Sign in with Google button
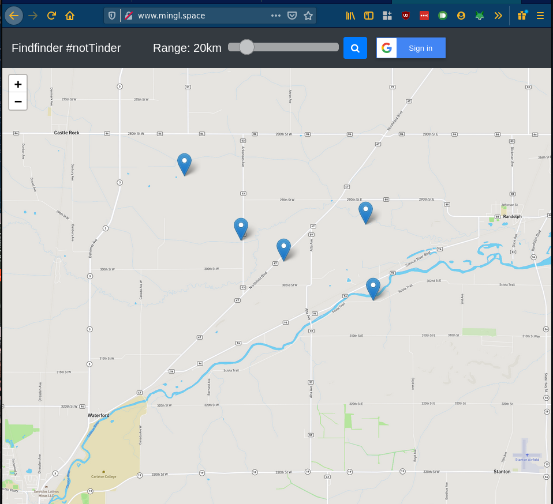This screenshot has height=504, width=553. pos(411,48)
